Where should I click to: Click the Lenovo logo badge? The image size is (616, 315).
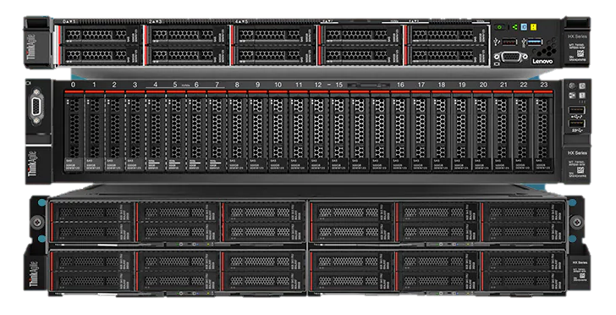tap(542, 61)
